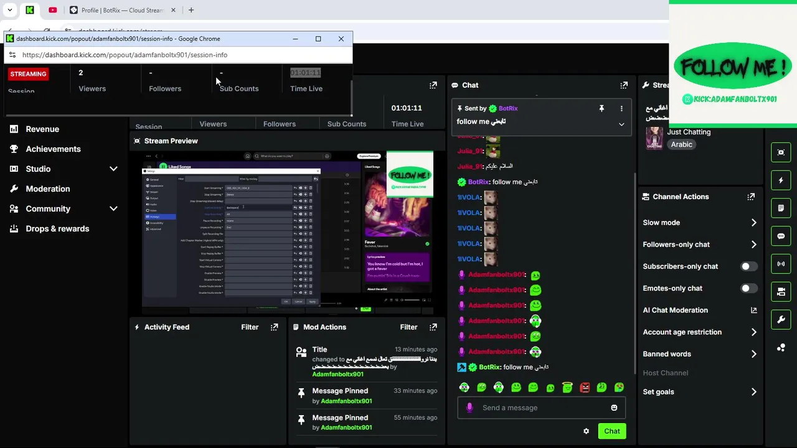The width and height of the screenshot is (797, 448).
Task: Click the STREAMING status badge in popout
Action: [28, 73]
